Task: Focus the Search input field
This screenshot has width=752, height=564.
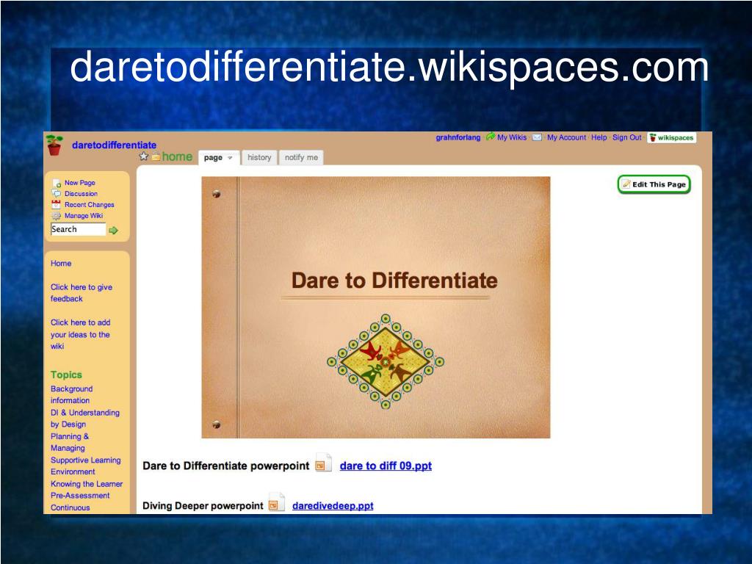Action: tap(78, 229)
